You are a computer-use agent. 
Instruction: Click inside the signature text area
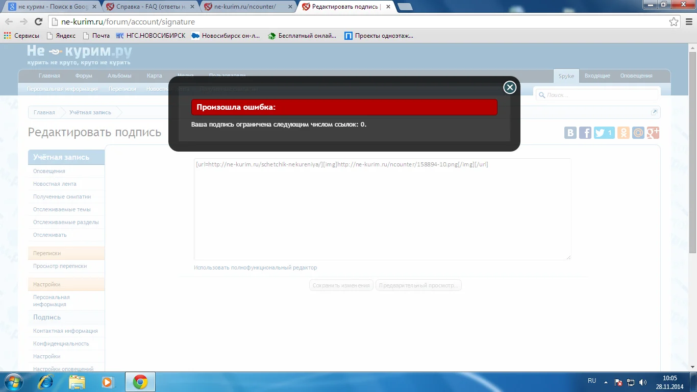383,209
